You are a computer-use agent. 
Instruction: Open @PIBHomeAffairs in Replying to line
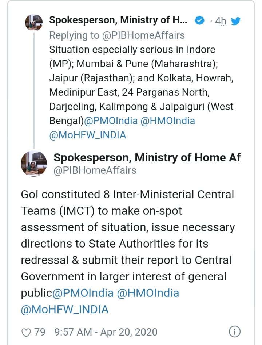[x=143, y=35]
